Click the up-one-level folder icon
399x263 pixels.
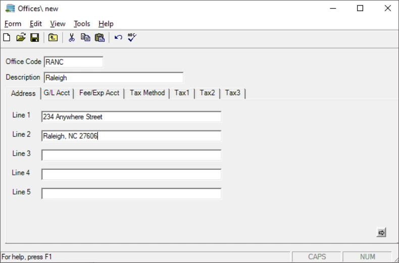(x=53, y=37)
